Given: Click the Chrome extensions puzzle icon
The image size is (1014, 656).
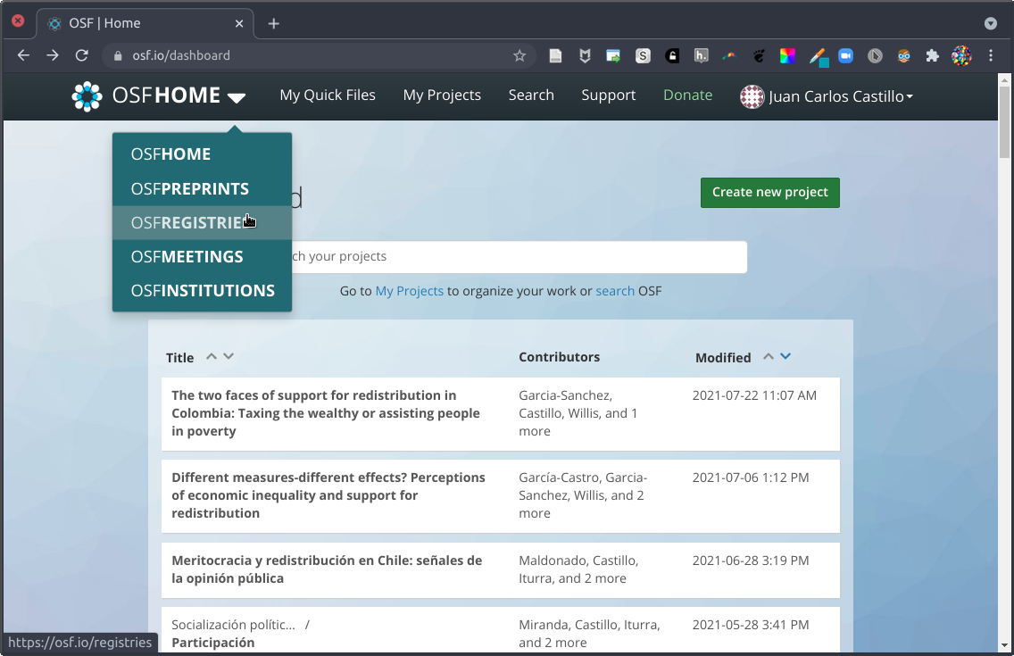Looking at the screenshot, I should pyautogui.click(x=933, y=55).
